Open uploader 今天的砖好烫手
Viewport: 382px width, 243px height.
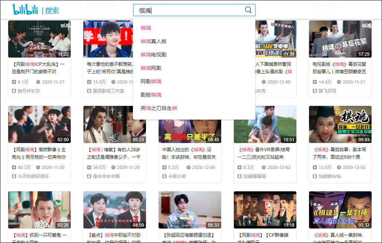coord(33,176)
